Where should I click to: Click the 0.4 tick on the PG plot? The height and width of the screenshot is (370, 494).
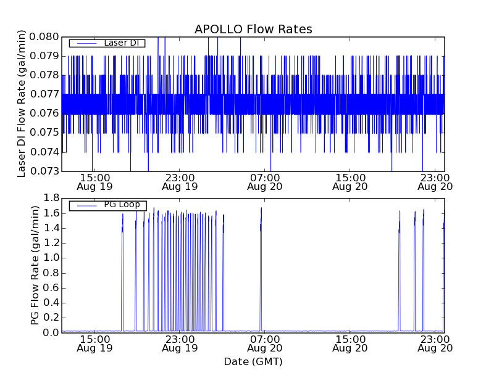(x=51, y=303)
